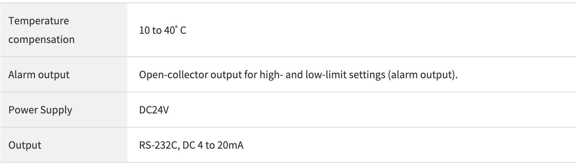Viewport: 576px width, 167px height.
Task: Select the "DC24V" power supply value
Action: point(154,110)
